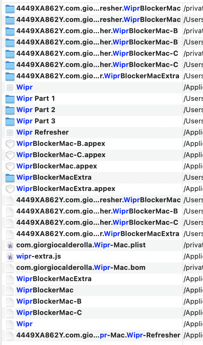This screenshot has height=345, width=203.
Task: Click the Wipr application icon
Action: tap(10, 88)
